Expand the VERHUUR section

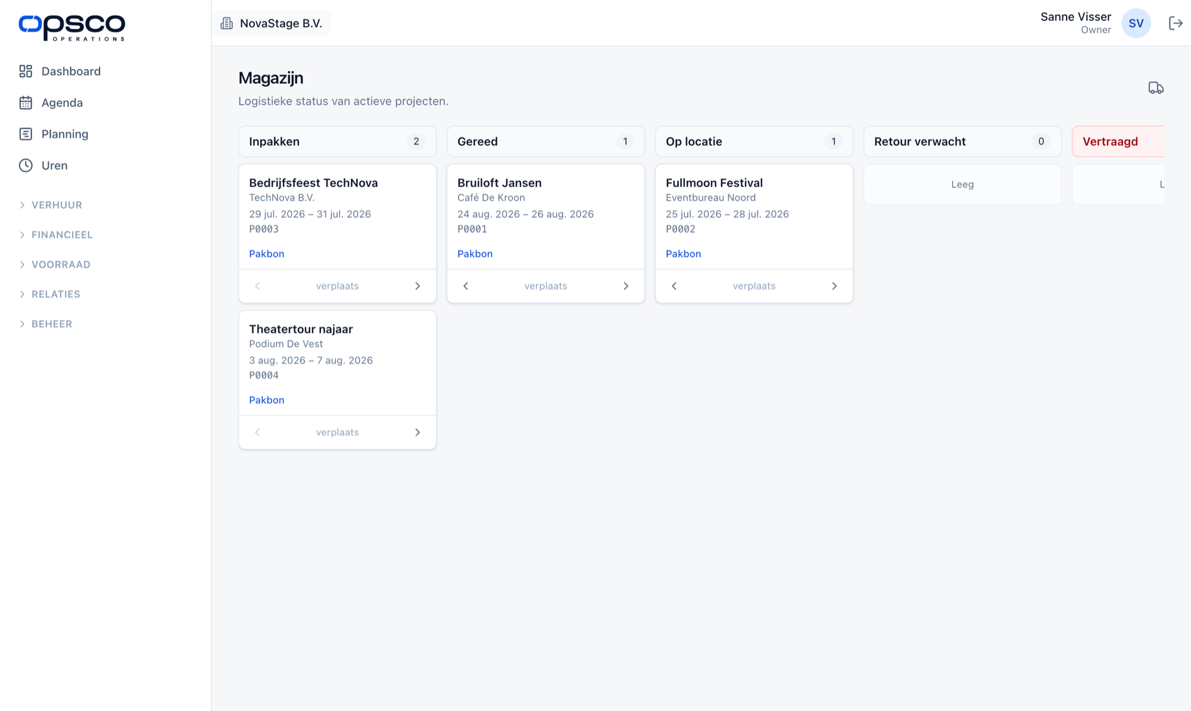tap(51, 205)
